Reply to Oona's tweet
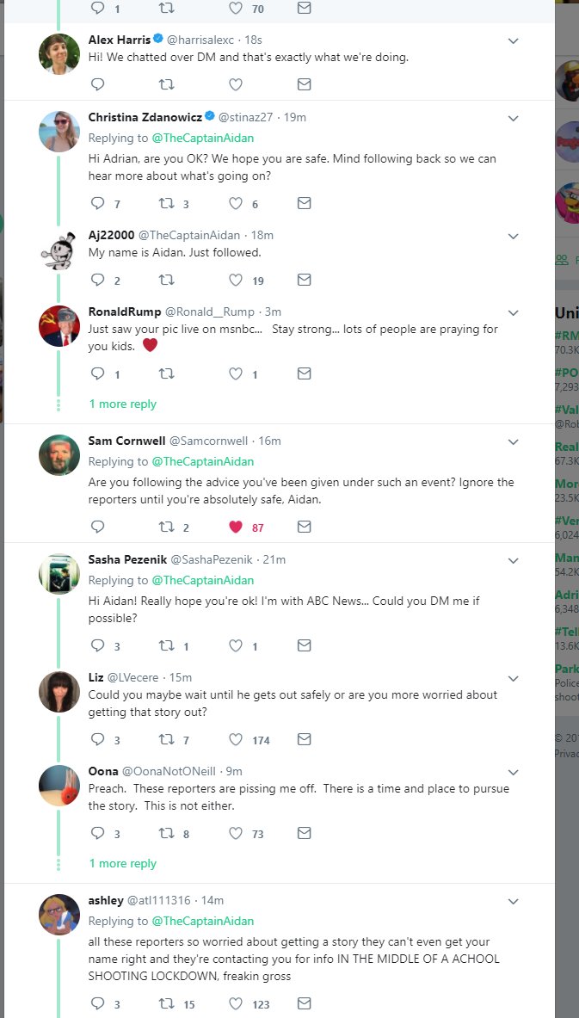 click(x=97, y=833)
